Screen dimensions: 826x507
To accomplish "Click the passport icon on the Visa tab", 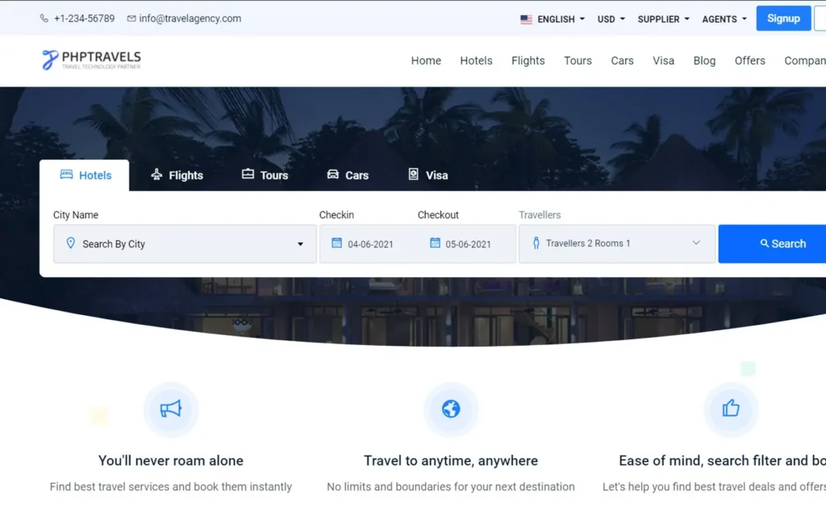I will (x=414, y=174).
